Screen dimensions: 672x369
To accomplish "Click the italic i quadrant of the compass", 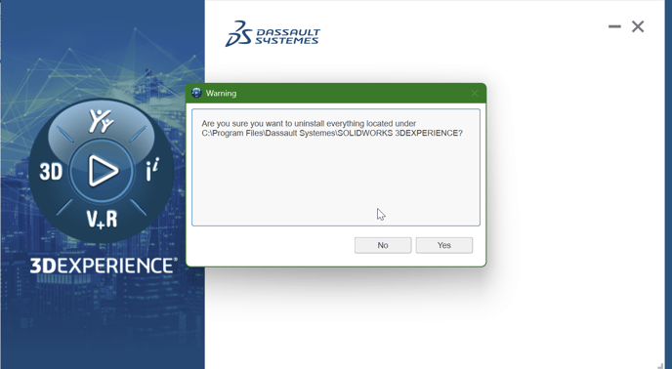I will [152, 170].
